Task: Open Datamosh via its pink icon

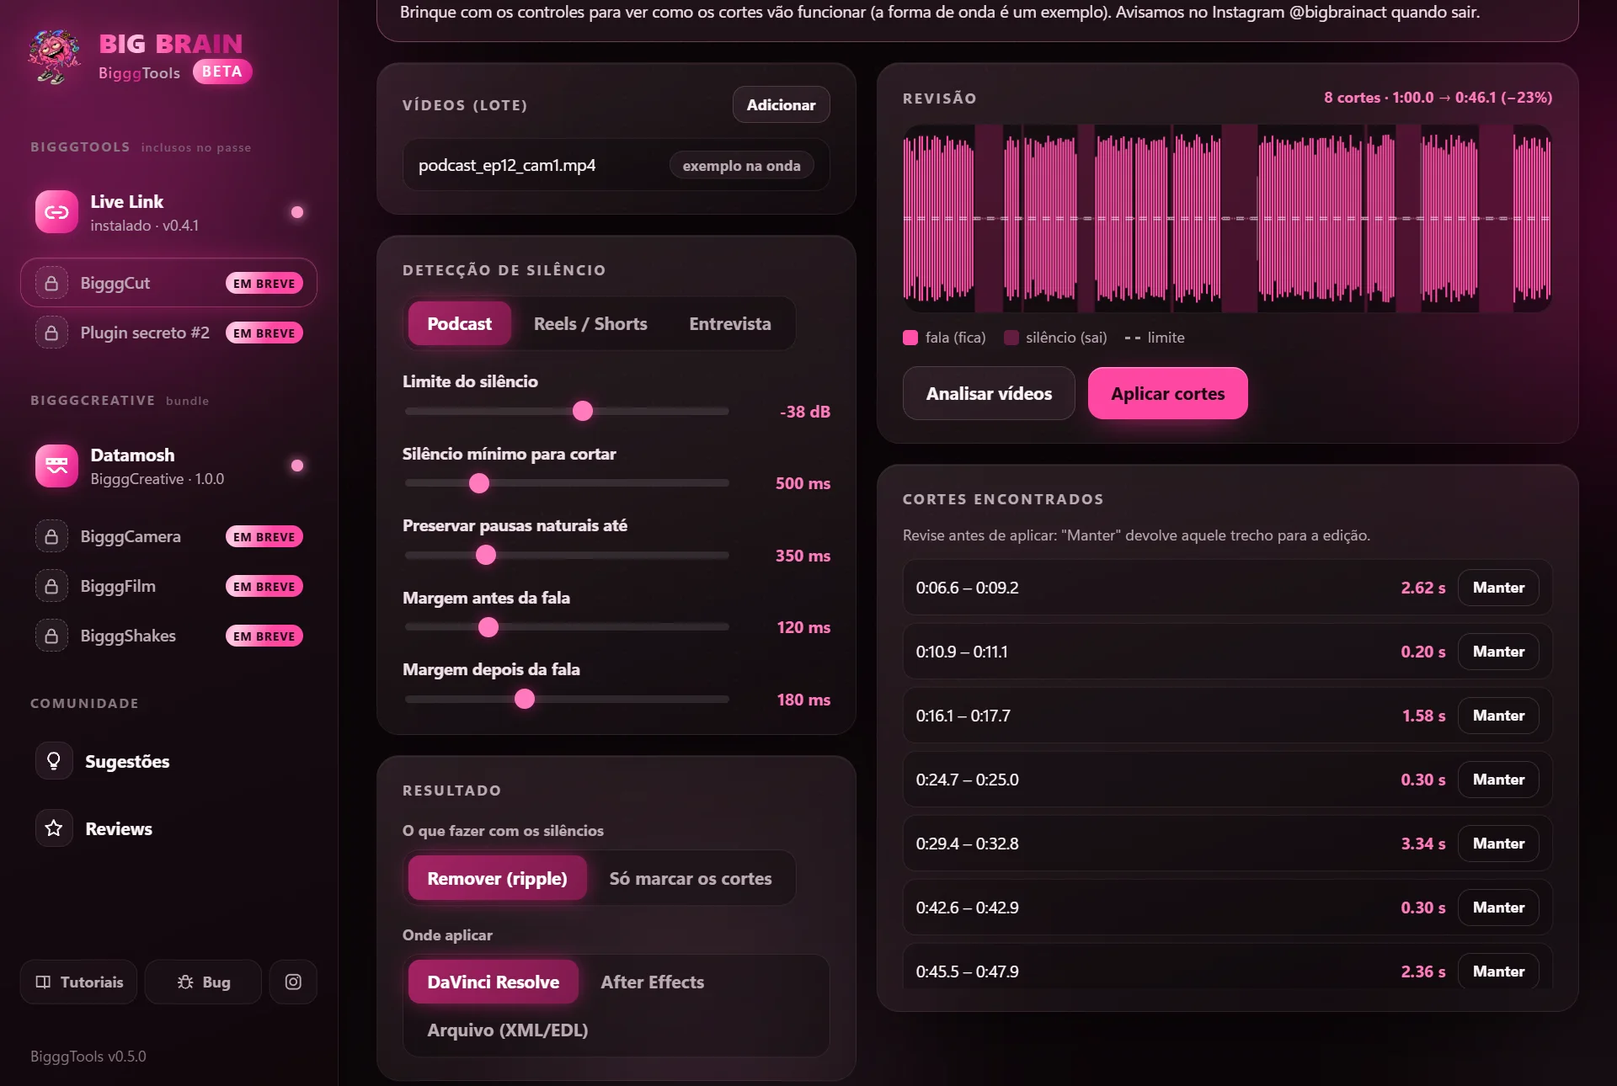Action: (56, 466)
